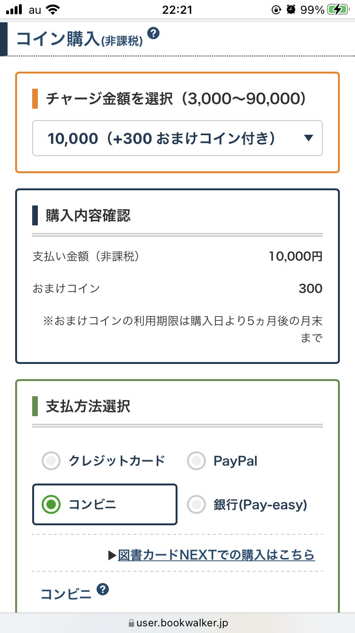Tap the 購入内容確認 section header

pyautogui.click(x=88, y=216)
